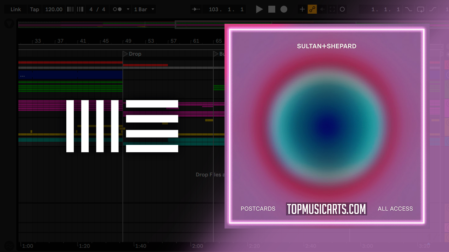Click the Re-enable Automation arrow icon
Screen dimensions: 449x252
tap(322, 9)
